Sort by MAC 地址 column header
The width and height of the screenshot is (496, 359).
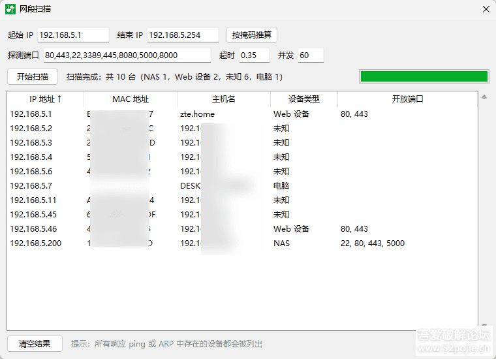tap(131, 99)
